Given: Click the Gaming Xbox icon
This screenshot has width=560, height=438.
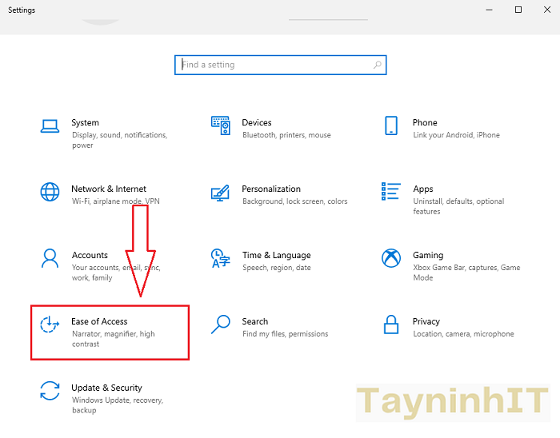Looking at the screenshot, I should tap(391, 258).
